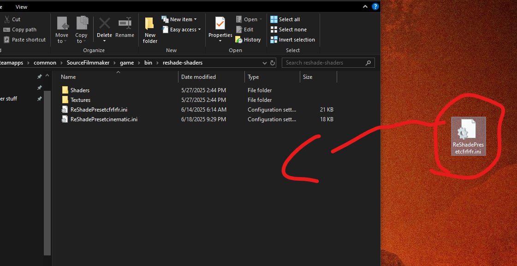Select ReShadePresetcinematic.ini in the file list

104,119
